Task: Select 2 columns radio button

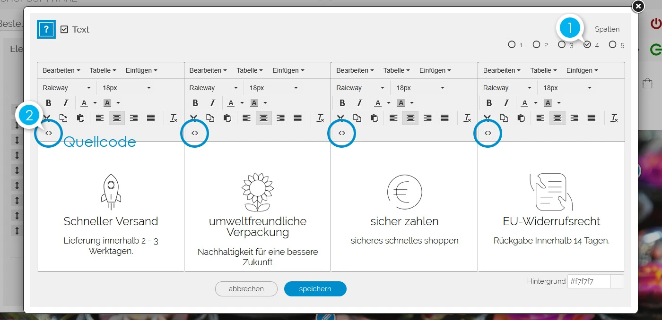Action: click(537, 44)
